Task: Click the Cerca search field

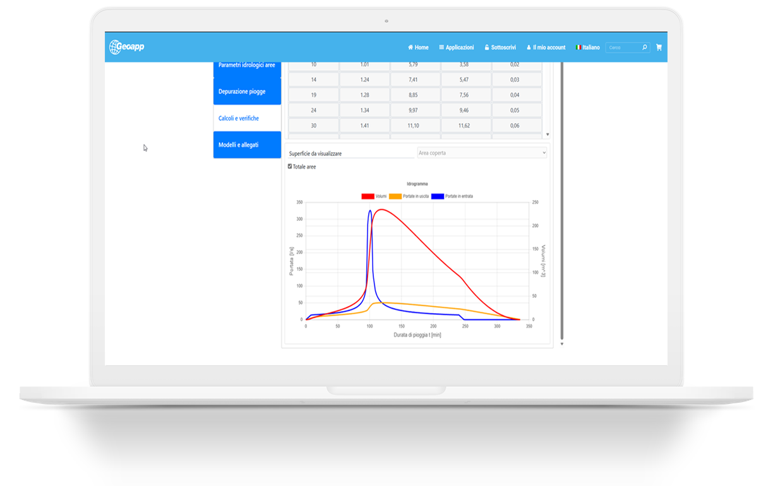Action: click(x=623, y=47)
